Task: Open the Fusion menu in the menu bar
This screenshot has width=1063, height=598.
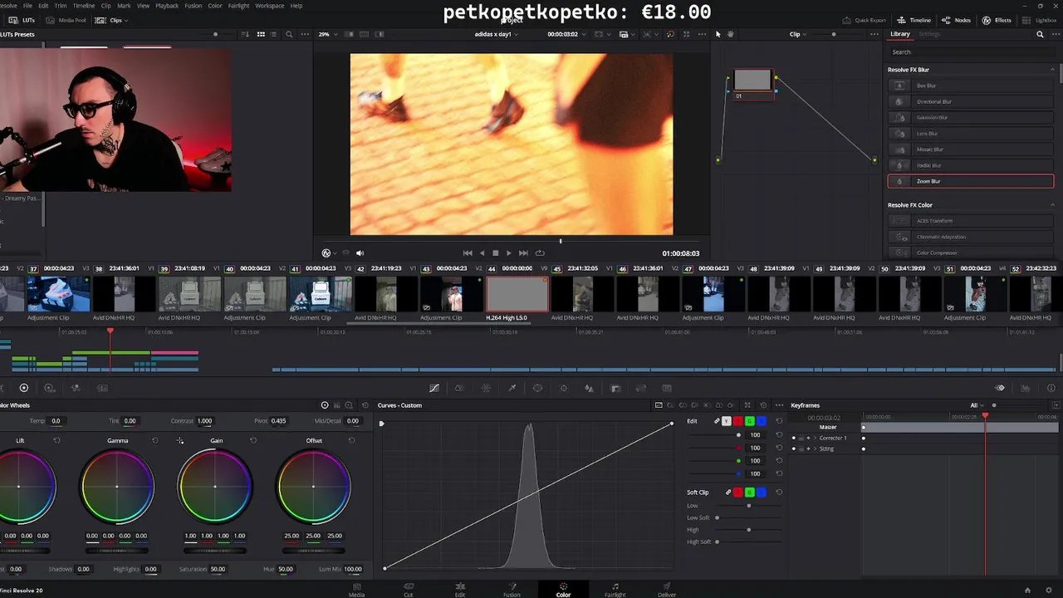Action: (x=193, y=6)
